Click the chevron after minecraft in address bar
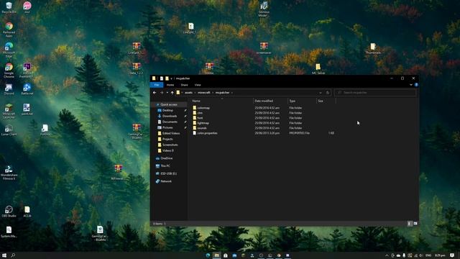This screenshot has width=460, height=259. click(213, 93)
